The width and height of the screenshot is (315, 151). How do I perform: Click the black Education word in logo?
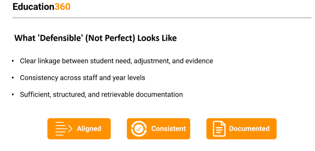click(x=34, y=6)
